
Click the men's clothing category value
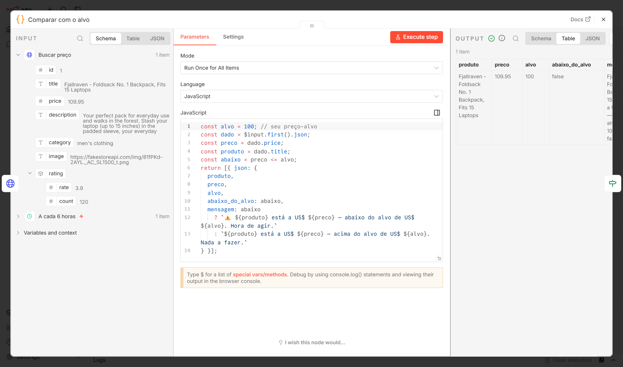95,143
